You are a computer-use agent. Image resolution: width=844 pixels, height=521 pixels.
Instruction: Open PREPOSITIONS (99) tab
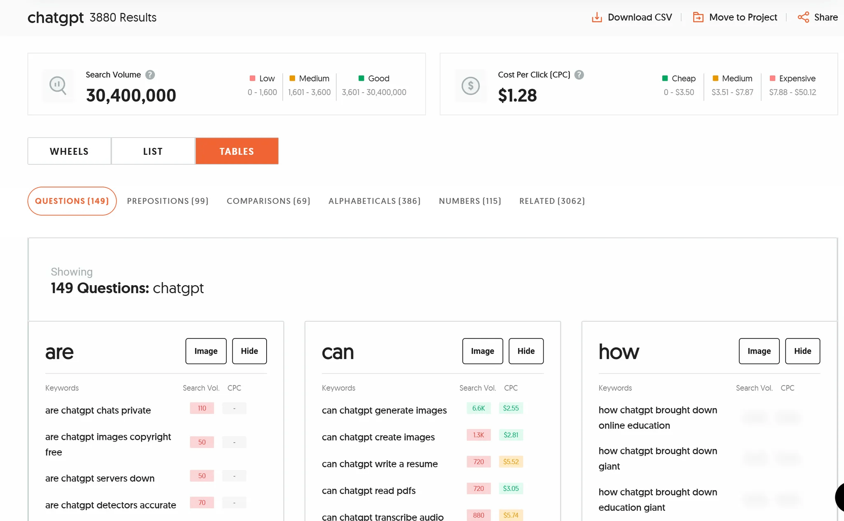click(x=168, y=201)
